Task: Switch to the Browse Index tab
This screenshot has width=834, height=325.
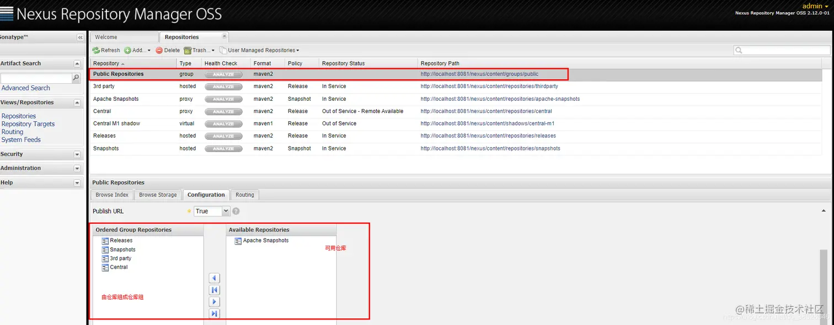Action: click(112, 195)
